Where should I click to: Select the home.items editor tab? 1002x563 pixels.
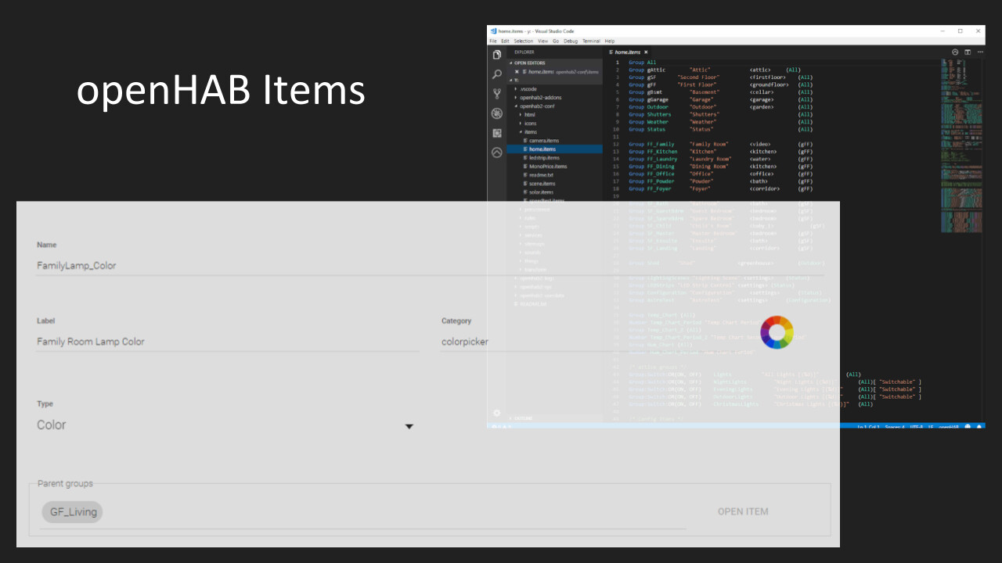pyautogui.click(x=629, y=52)
